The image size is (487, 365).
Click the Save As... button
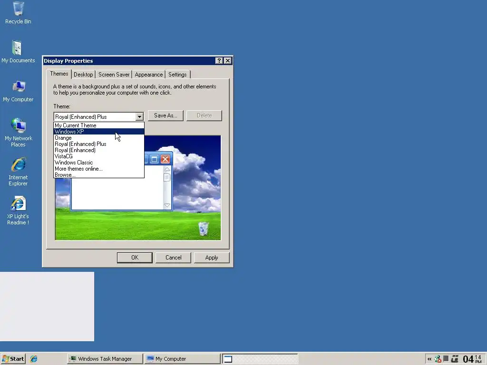tap(166, 115)
